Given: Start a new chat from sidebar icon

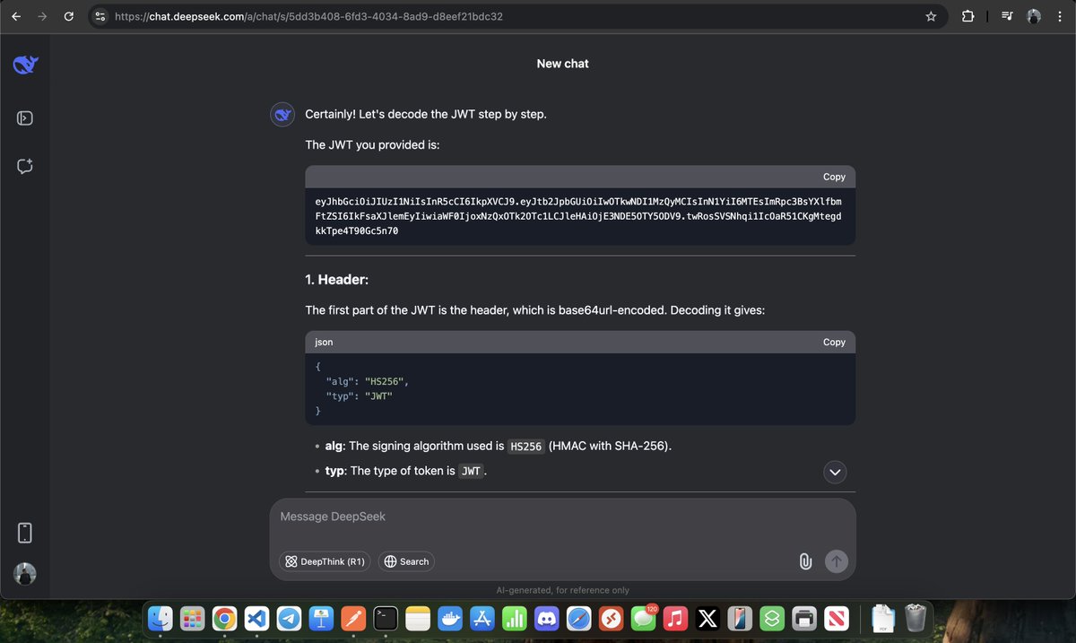Looking at the screenshot, I should click(x=25, y=166).
